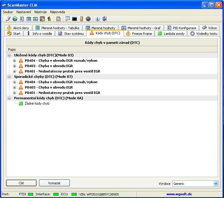The height and width of the screenshot is (198, 224).
Task: Switch to the Freeze Frame tab
Action: coord(139,34)
